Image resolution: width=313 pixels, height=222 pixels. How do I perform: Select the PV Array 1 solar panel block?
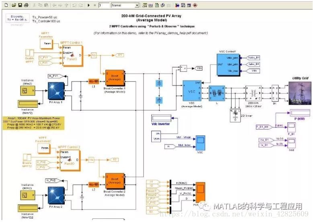point(56,91)
